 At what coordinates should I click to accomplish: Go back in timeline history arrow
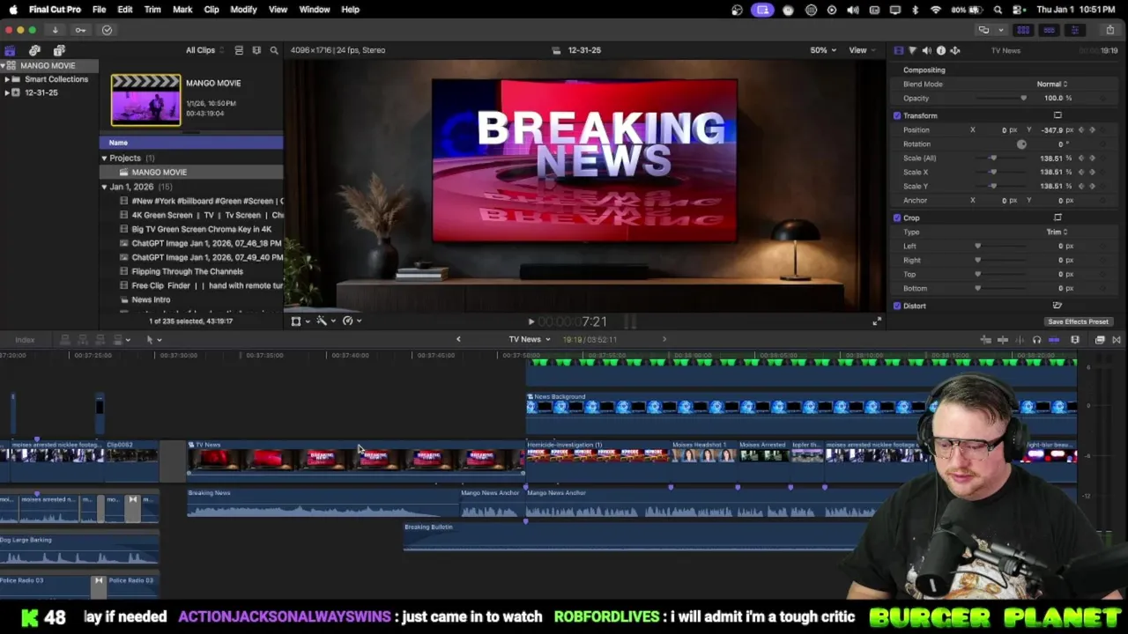tap(458, 339)
